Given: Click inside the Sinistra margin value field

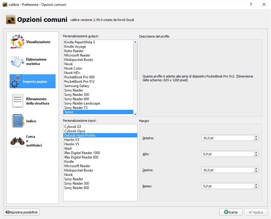Looking at the screenshot, I should tap(227, 138).
